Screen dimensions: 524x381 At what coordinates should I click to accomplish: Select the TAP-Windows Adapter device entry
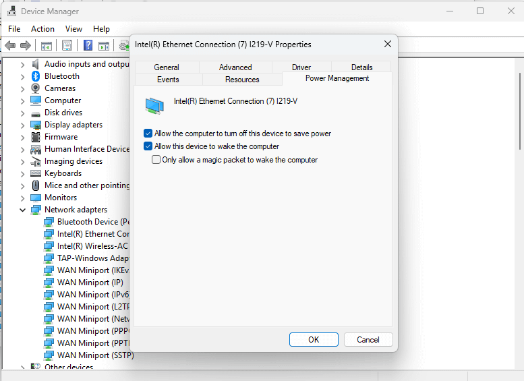coord(92,258)
